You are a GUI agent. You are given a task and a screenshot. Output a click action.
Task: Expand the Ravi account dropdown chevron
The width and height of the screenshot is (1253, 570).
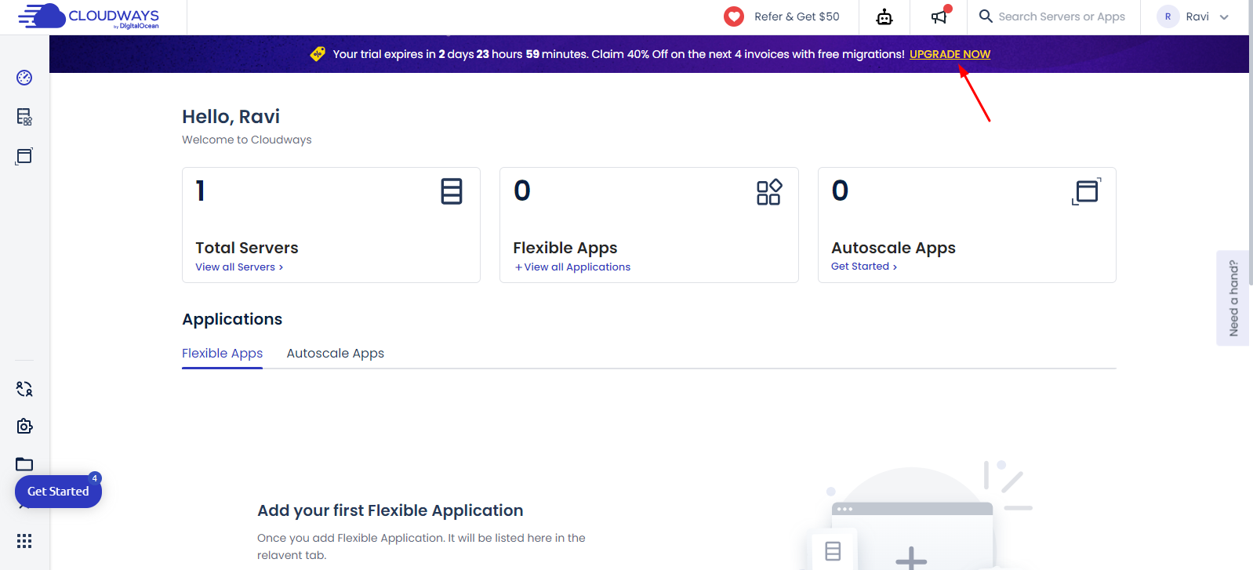pyautogui.click(x=1224, y=17)
